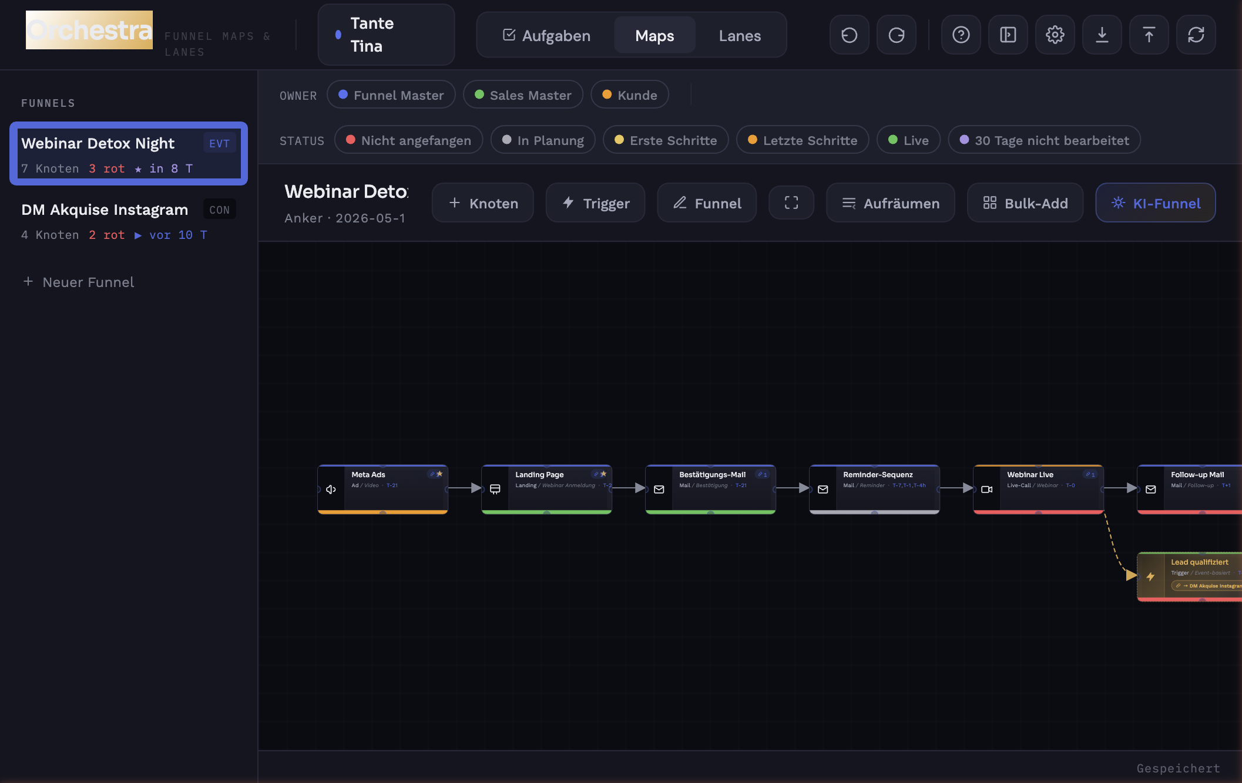This screenshot has height=783, width=1242.
Task: Click the mail icon on Follow-up Mail node
Action: 1150,490
